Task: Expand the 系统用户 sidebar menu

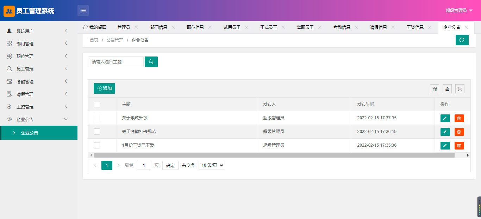Action: click(66, 31)
